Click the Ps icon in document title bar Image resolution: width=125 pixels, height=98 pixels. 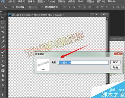[x=10, y=15]
